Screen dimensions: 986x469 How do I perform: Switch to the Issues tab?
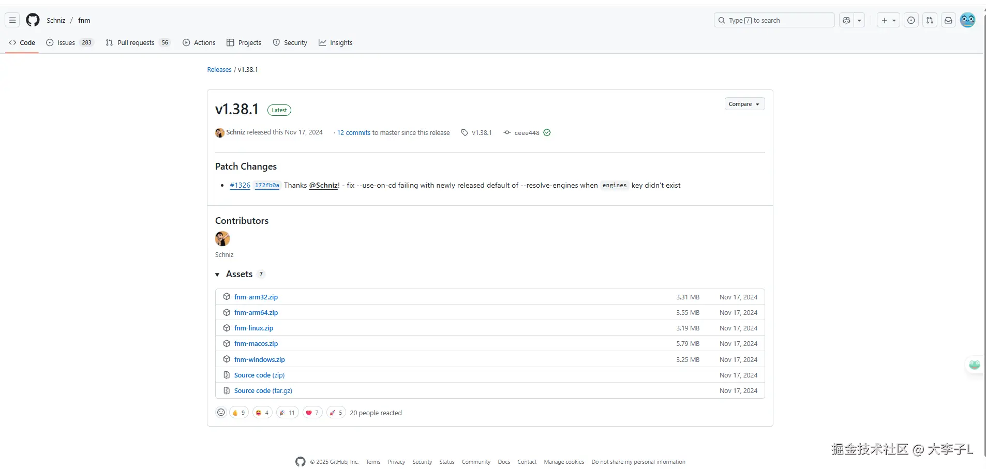pyautogui.click(x=70, y=43)
